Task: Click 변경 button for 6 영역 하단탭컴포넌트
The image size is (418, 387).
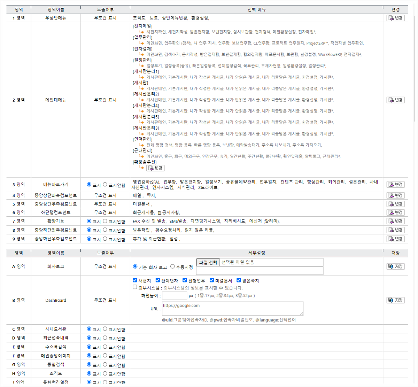Action: pyautogui.click(x=396, y=212)
